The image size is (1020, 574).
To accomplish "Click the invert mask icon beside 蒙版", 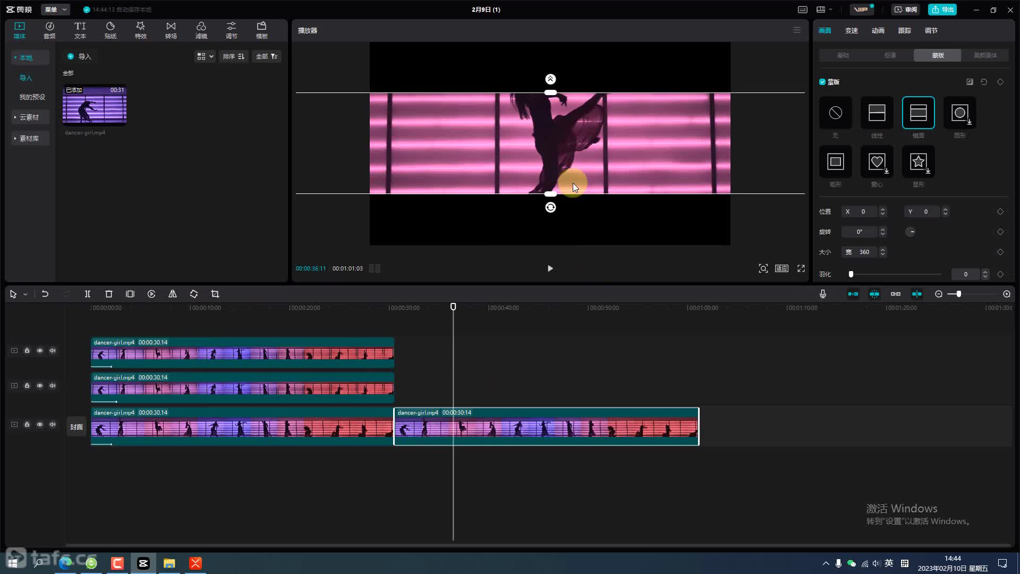I will click(970, 82).
